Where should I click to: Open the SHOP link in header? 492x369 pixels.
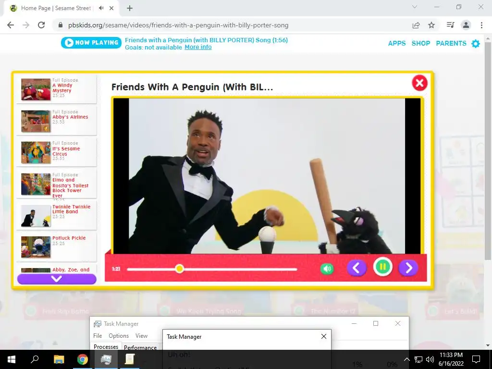coord(421,43)
